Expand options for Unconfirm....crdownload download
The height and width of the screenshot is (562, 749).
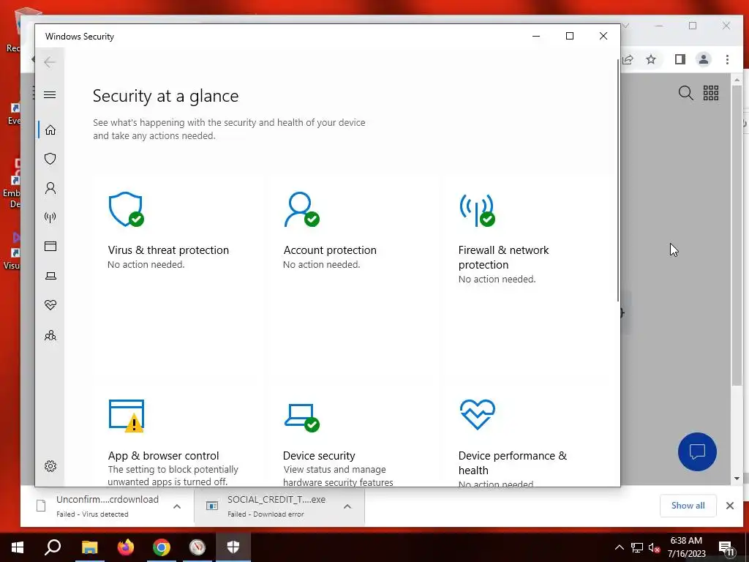click(x=177, y=506)
